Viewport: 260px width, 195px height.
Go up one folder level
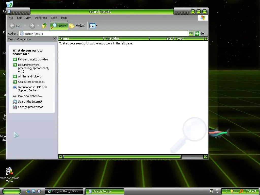[x=44, y=26]
